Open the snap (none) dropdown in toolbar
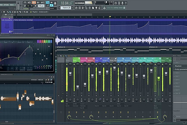This screenshot has height=125, width=187. pyautogui.click(x=53, y=8)
